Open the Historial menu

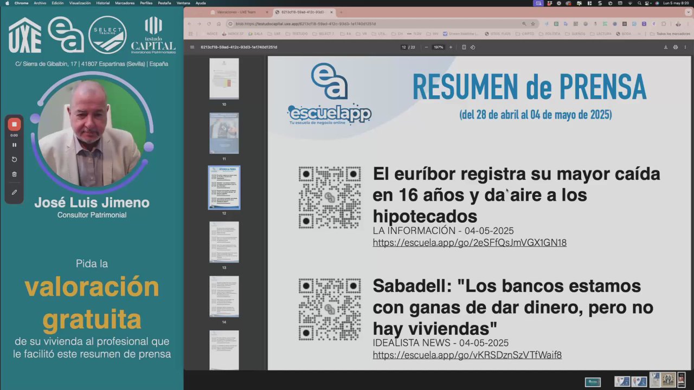(102, 3)
